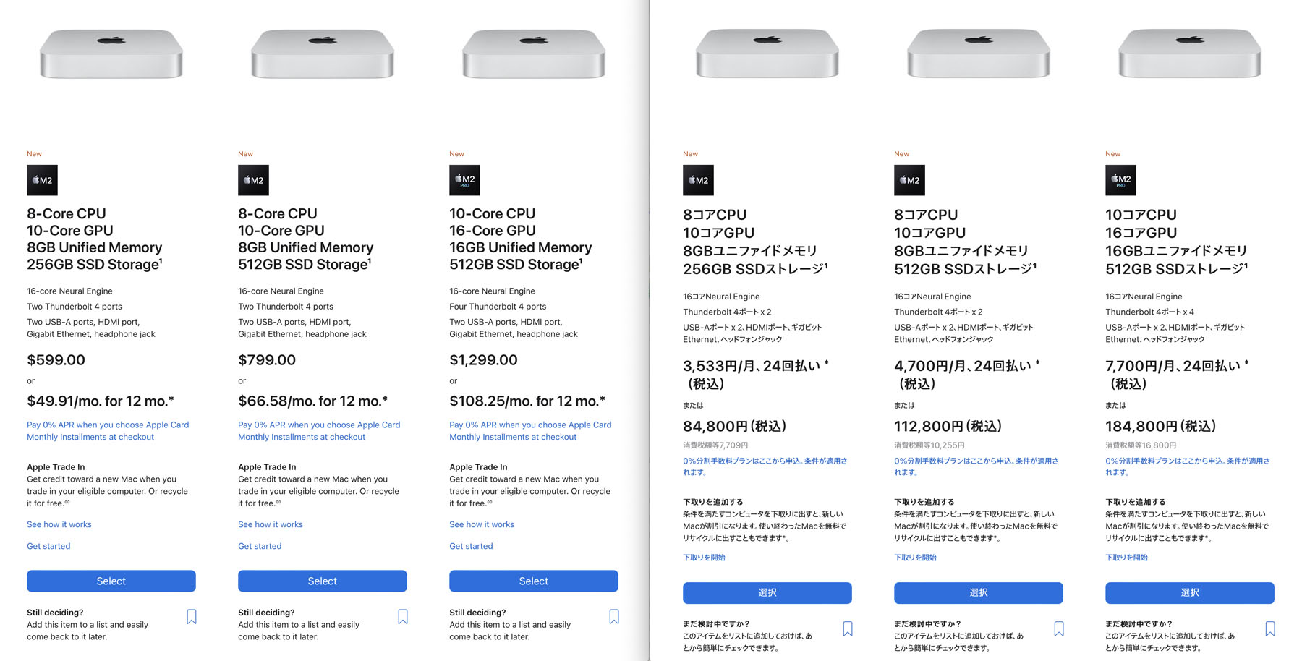This screenshot has width=1302, height=661.
Task: Click M2 chip icon on 112,800円 model
Action: (x=909, y=180)
